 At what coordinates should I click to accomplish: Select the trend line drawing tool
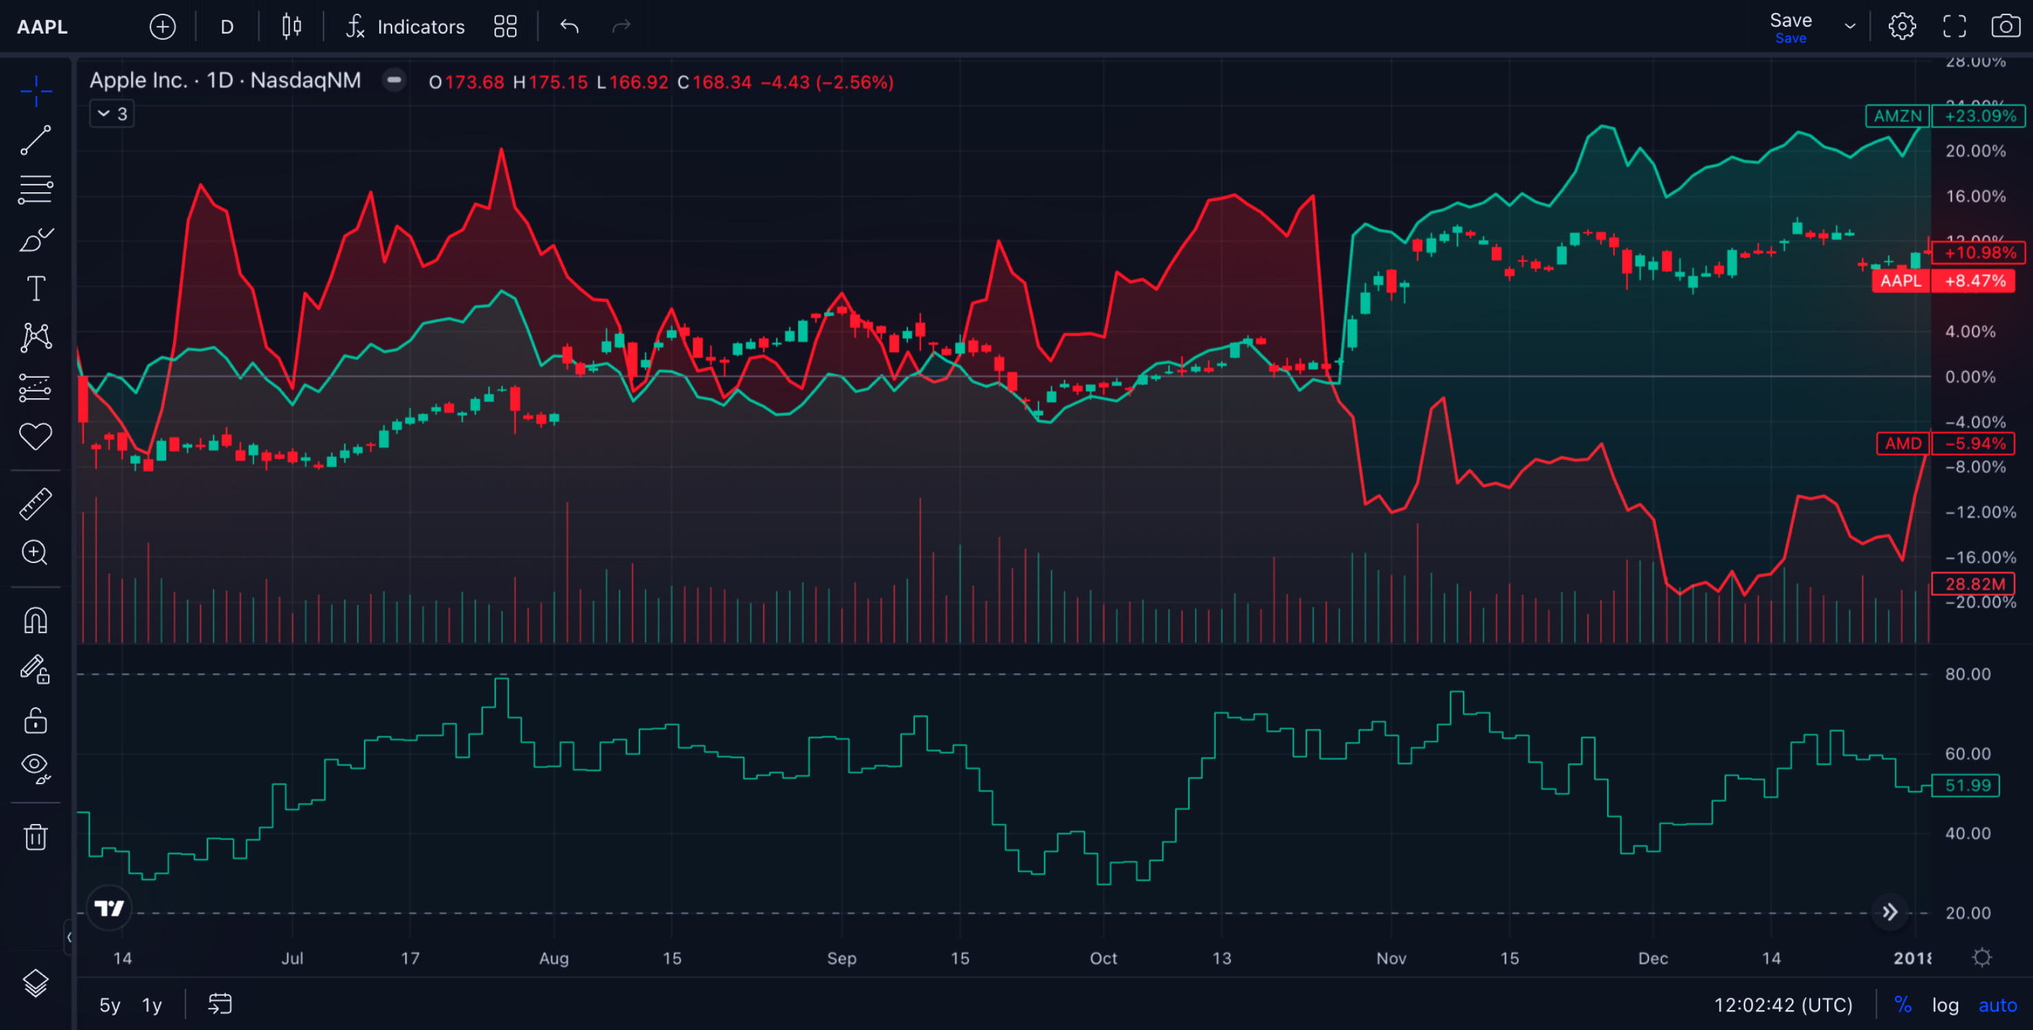pos(36,141)
